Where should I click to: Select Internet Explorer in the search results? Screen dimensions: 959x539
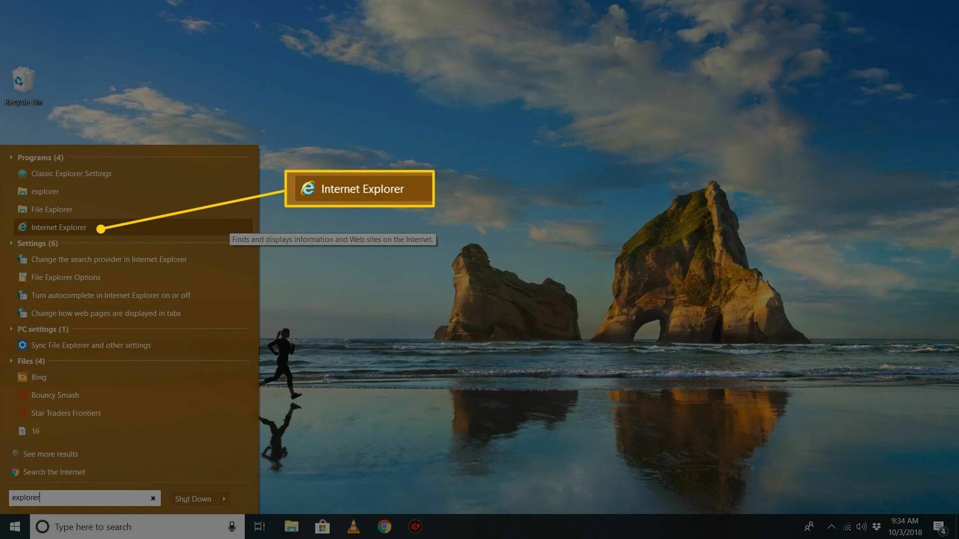[x=58, y=228]
